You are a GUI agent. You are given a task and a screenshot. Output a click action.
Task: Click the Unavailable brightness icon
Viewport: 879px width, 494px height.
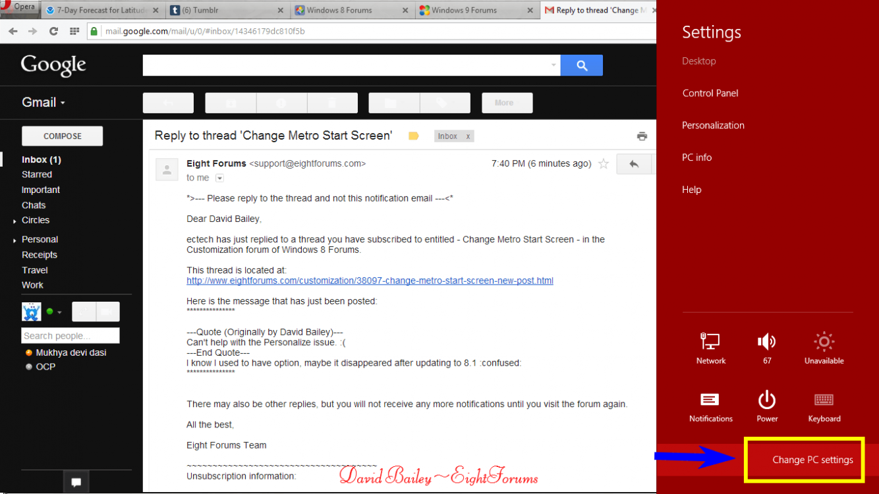[824, 348]
